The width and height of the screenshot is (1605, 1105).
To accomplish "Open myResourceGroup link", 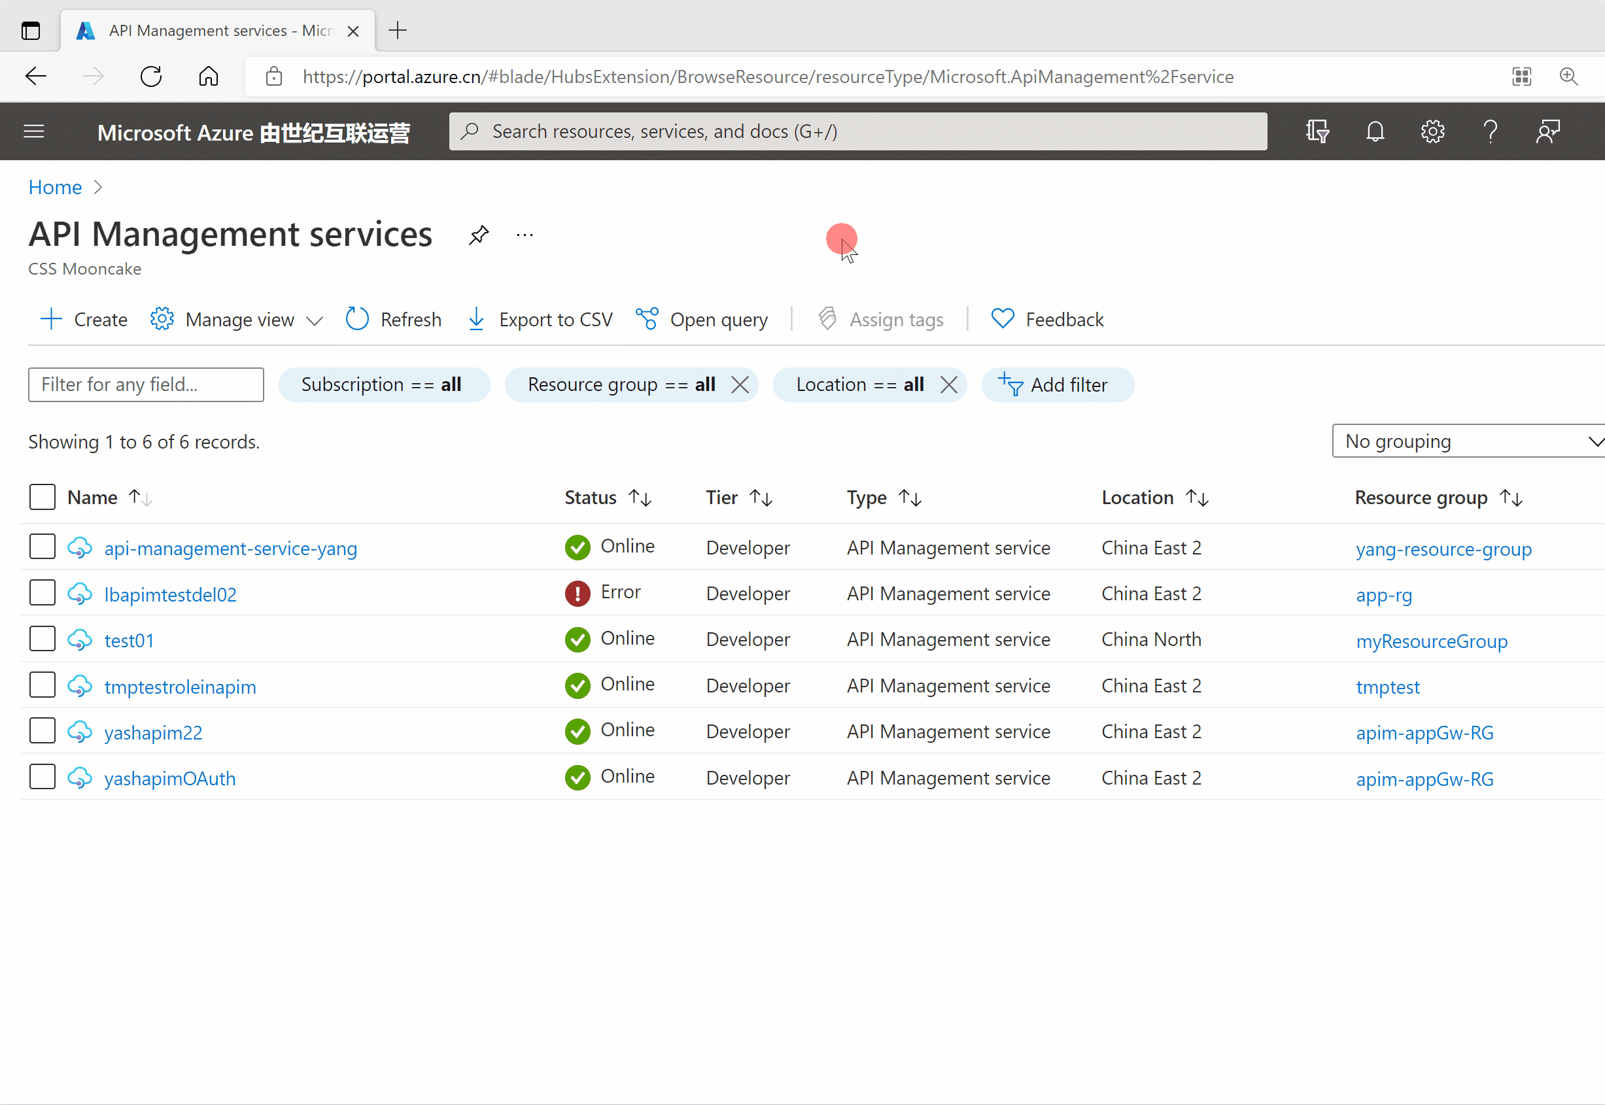I will (x=1431, y=641).
